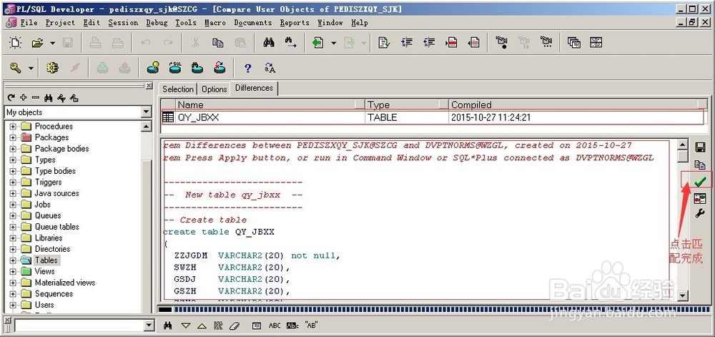Open the File menu
Image resolution: width=715 pixels, height=337 pixels.
click(29, 22)
